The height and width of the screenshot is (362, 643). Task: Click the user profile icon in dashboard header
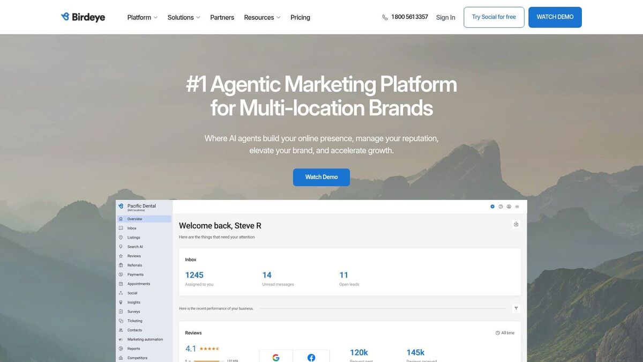point(509,206)
